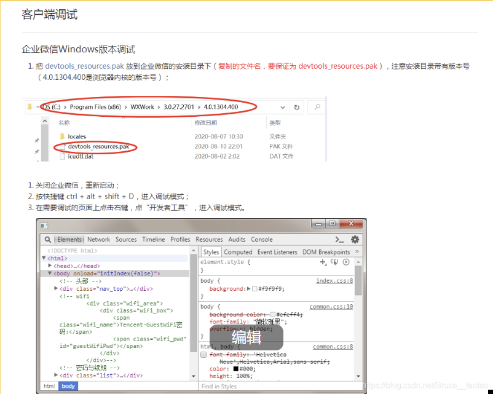Click the body breadcrumb
The height and width of the screenshot is (394, 493).
point(68,386)
